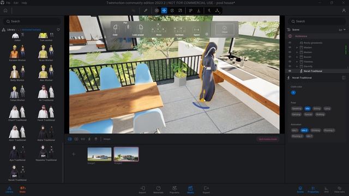This screenshot has width=349, height=196.
Task: Set pose to Sitting
Action: [317, 108]
